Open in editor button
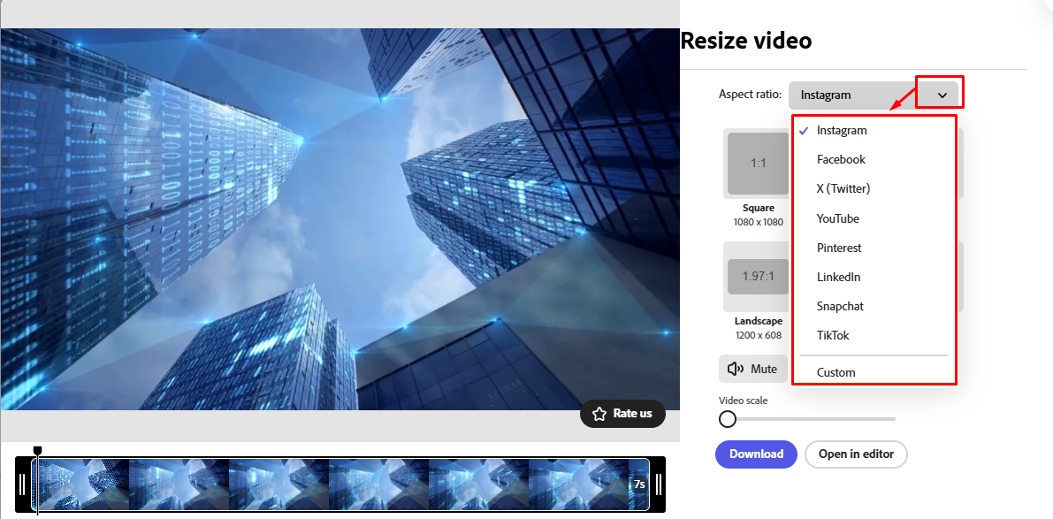 (x=856, y=454)
